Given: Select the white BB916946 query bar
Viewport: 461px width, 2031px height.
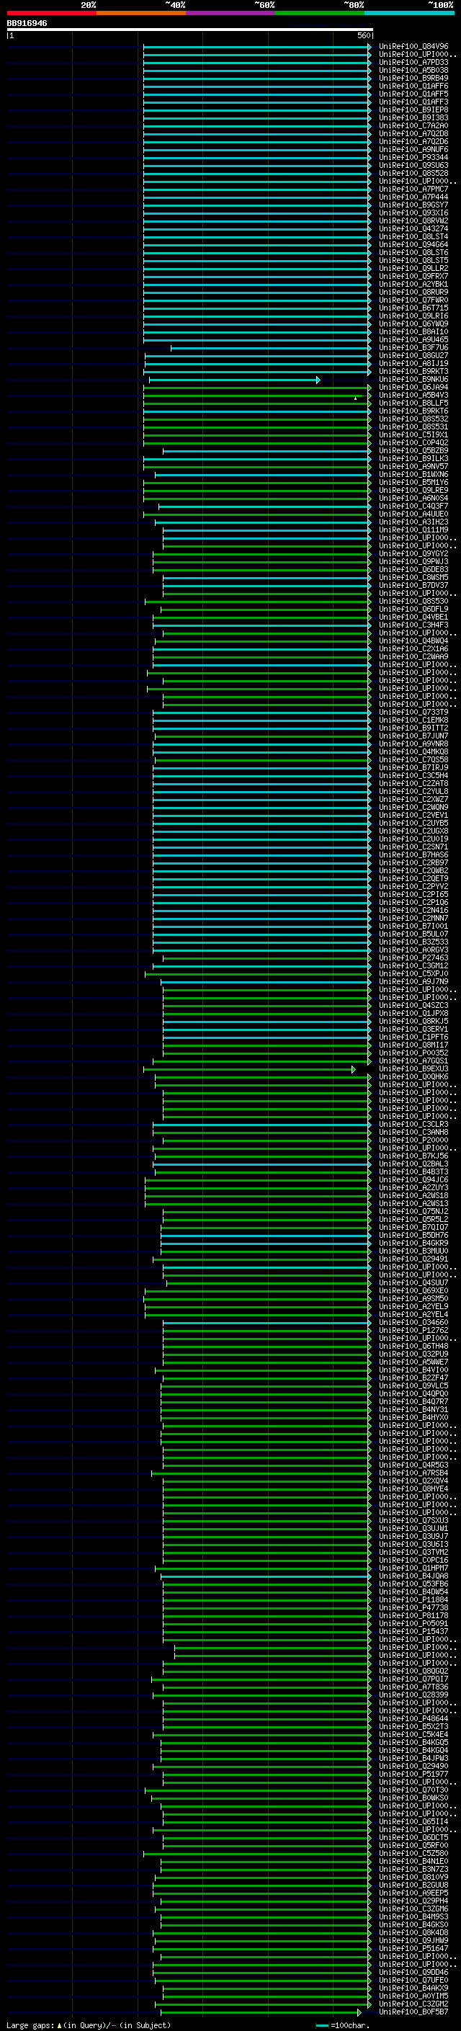Looking at the screenshot, I should (x=190, y=29).
